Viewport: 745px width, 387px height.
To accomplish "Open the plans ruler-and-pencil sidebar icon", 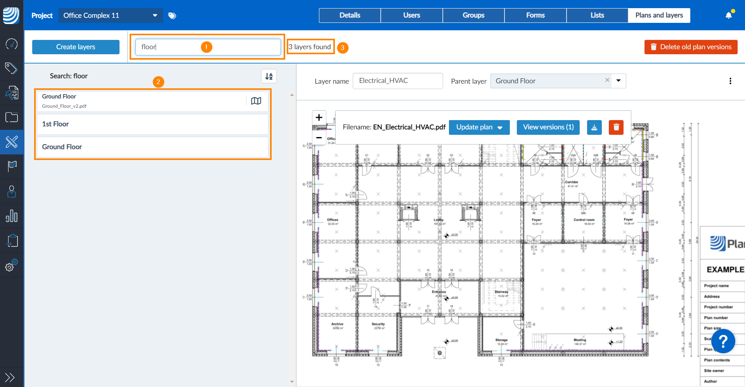I will coord(12,142).
